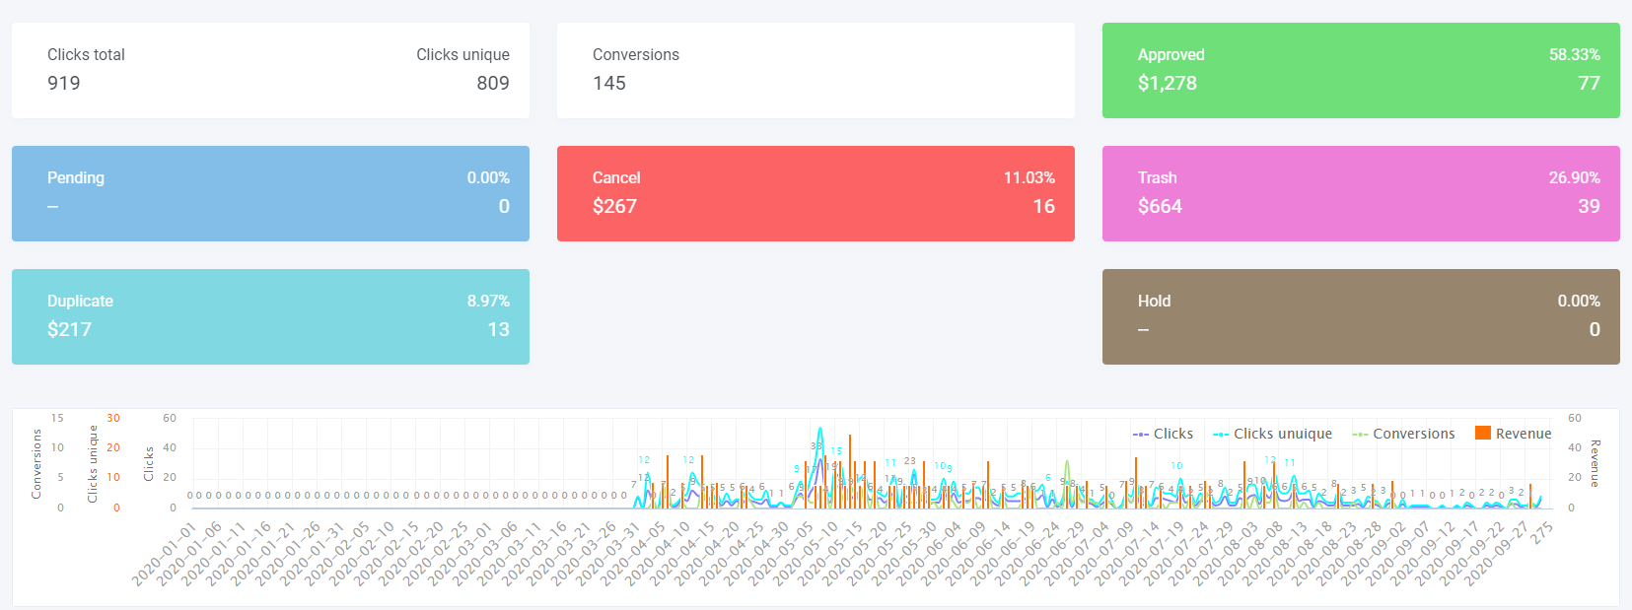Click the Clicks total value 919
This screenshot has width=1632, height=610.
point(64,84)
